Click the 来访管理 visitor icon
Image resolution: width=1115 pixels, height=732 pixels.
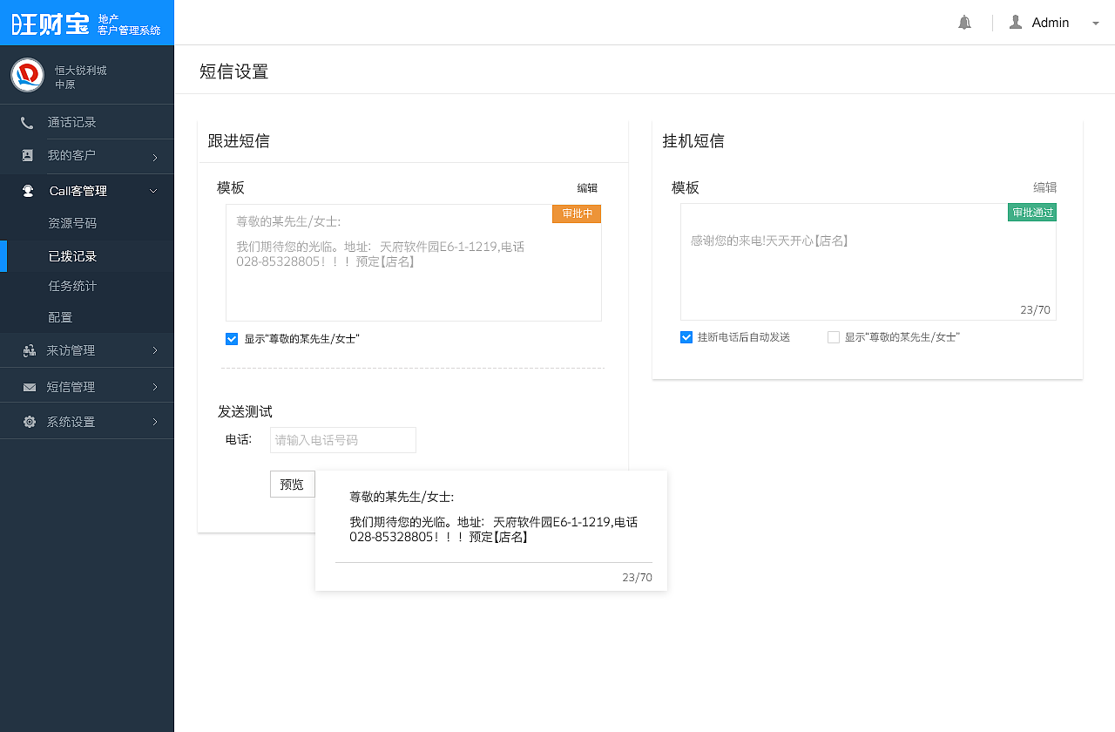[27, 350]
